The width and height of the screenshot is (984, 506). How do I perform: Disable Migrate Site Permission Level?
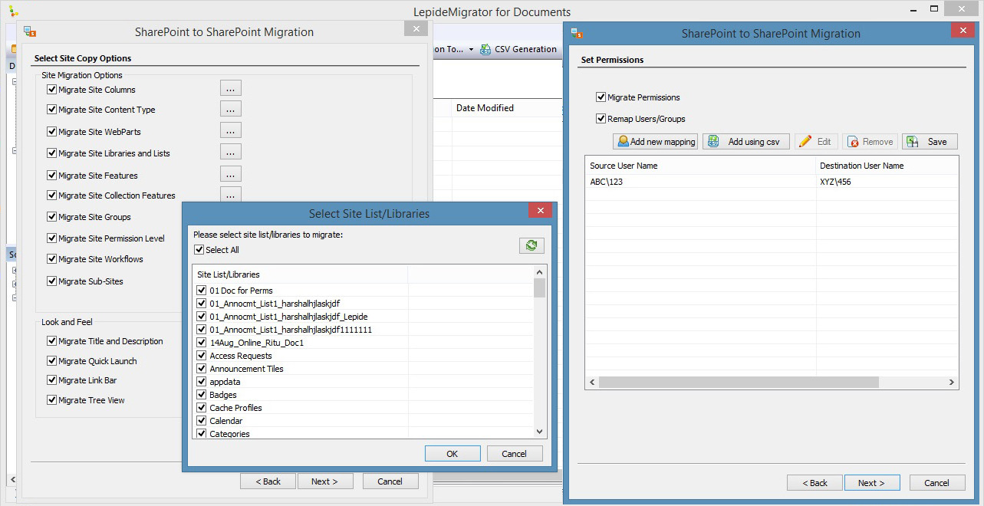click(52, 238)
